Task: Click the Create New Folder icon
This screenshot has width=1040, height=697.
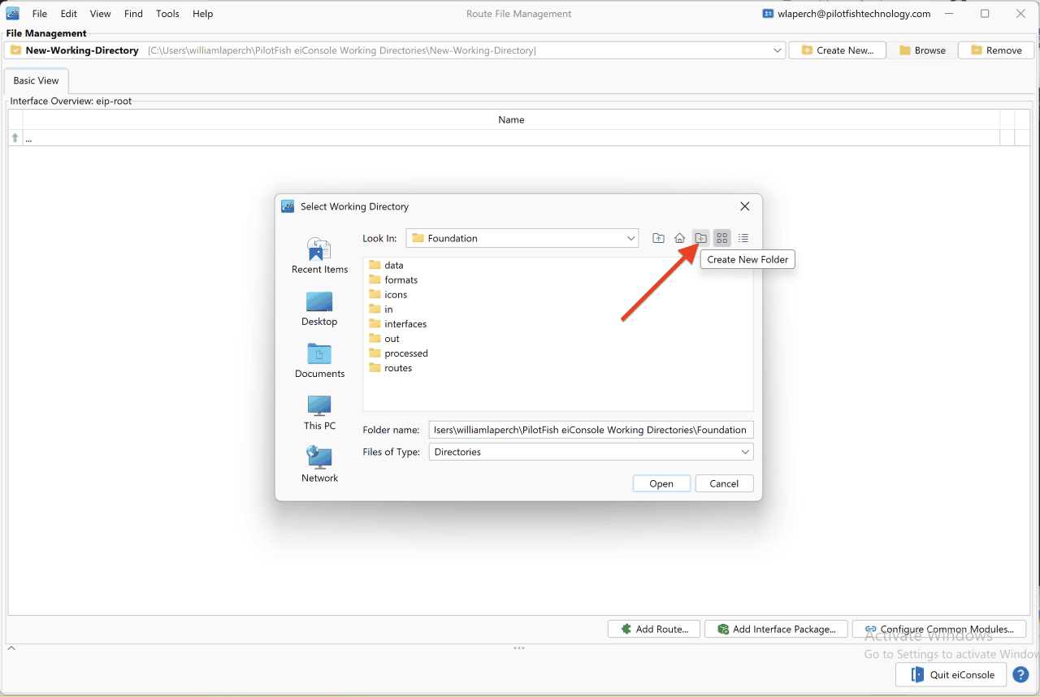Action: (701, 238)
